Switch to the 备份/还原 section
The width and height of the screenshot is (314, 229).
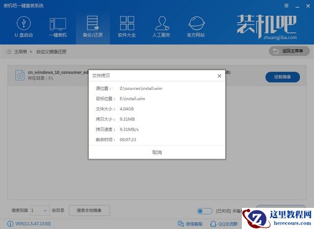pos(93,27)
